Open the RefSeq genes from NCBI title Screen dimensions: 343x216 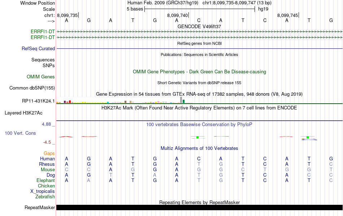199,43
